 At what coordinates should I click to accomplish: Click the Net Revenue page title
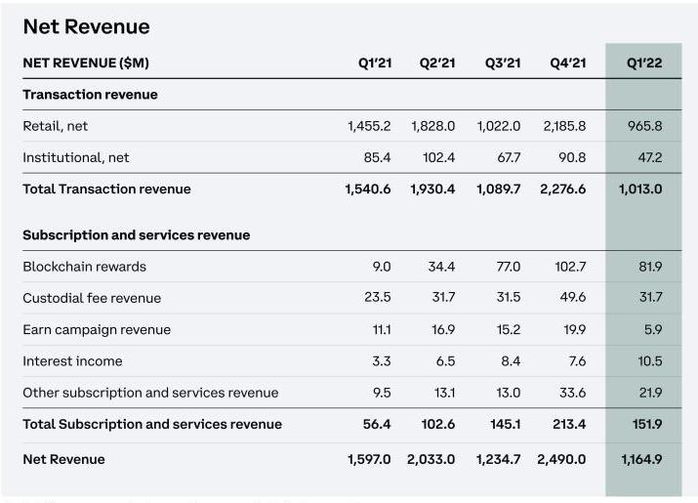tap(86, 26)
